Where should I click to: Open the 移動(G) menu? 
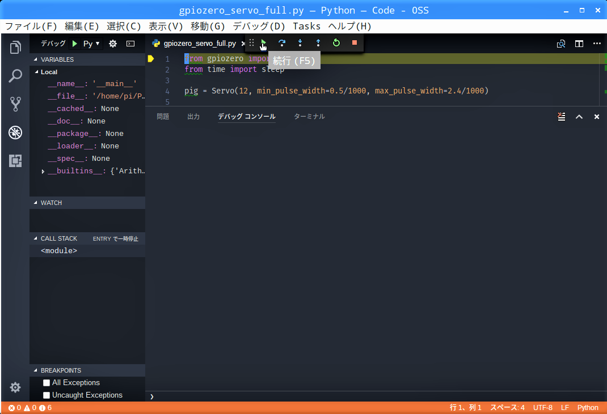(x=208, y=26)
